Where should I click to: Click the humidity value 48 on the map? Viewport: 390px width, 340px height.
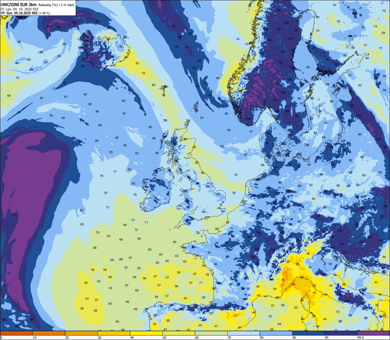[x=384, y=257]
